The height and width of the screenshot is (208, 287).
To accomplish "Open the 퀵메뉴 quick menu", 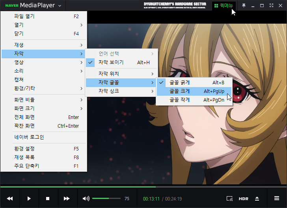I will point(224,6).
